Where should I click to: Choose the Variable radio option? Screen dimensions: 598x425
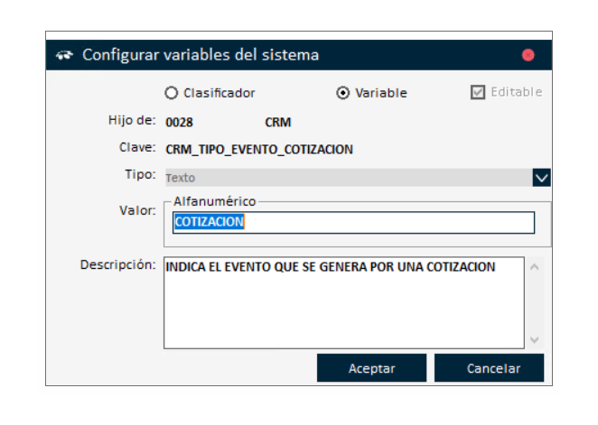coord(342,93)
